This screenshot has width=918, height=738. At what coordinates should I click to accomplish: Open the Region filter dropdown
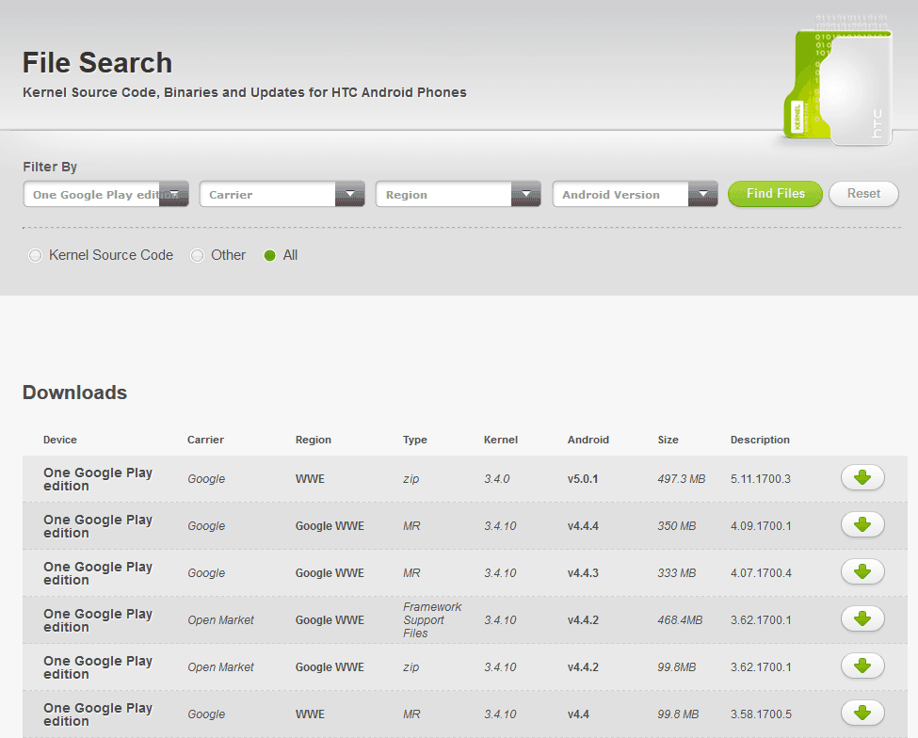459,194
